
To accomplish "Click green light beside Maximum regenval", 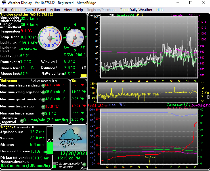I will tap(22, 120).
